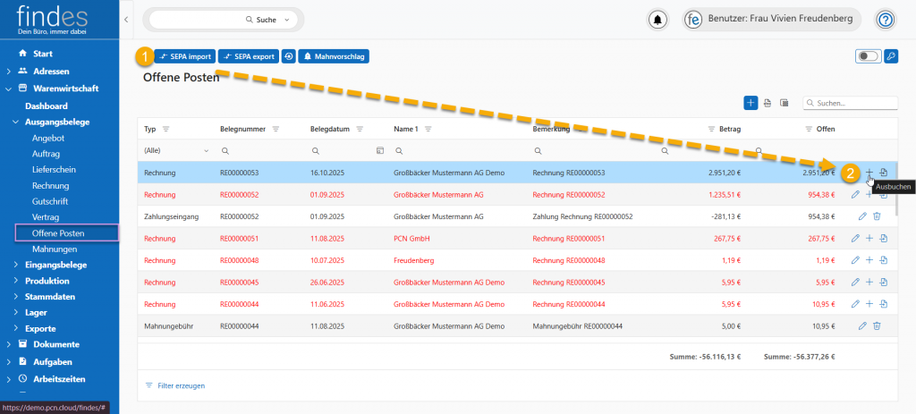The image size is (916, 414).
Task: Toggle the switch at top right
Action: (x=867, y=56)
